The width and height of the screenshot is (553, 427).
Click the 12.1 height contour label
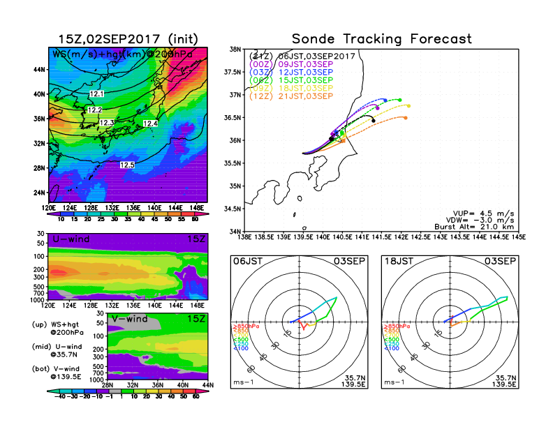pyautogui.click(x=96, y=93)
